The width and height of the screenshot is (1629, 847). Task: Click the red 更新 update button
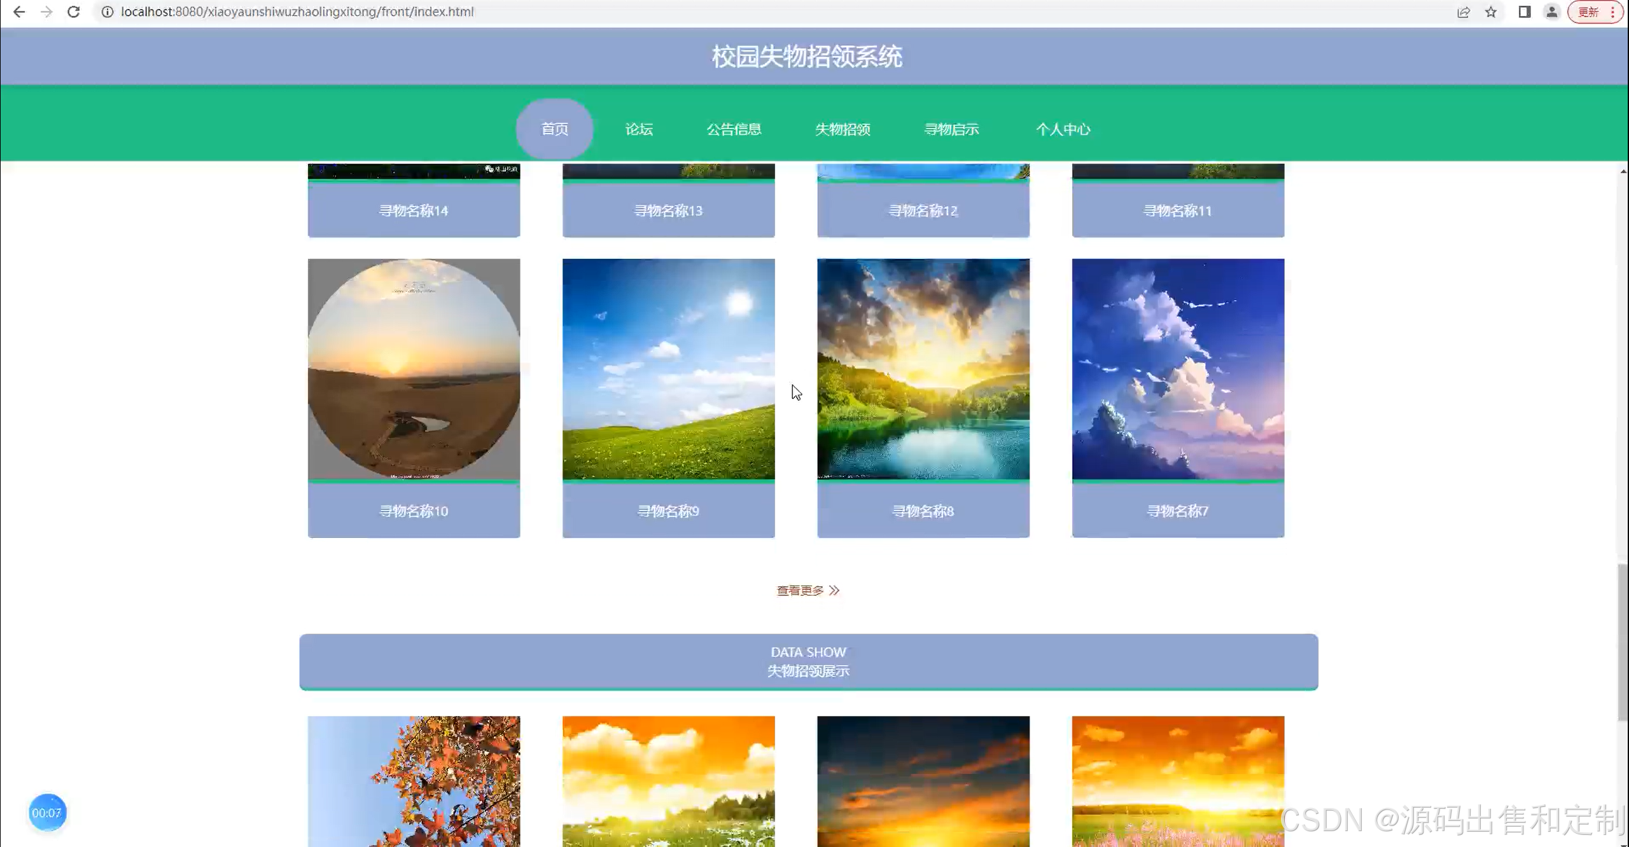(x=1588, y=11)
